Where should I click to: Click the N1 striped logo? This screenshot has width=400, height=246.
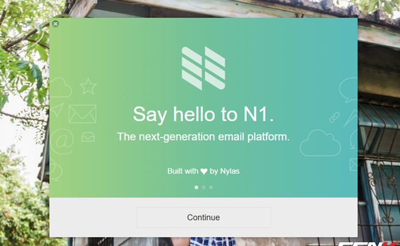click(x=203, y=68)
